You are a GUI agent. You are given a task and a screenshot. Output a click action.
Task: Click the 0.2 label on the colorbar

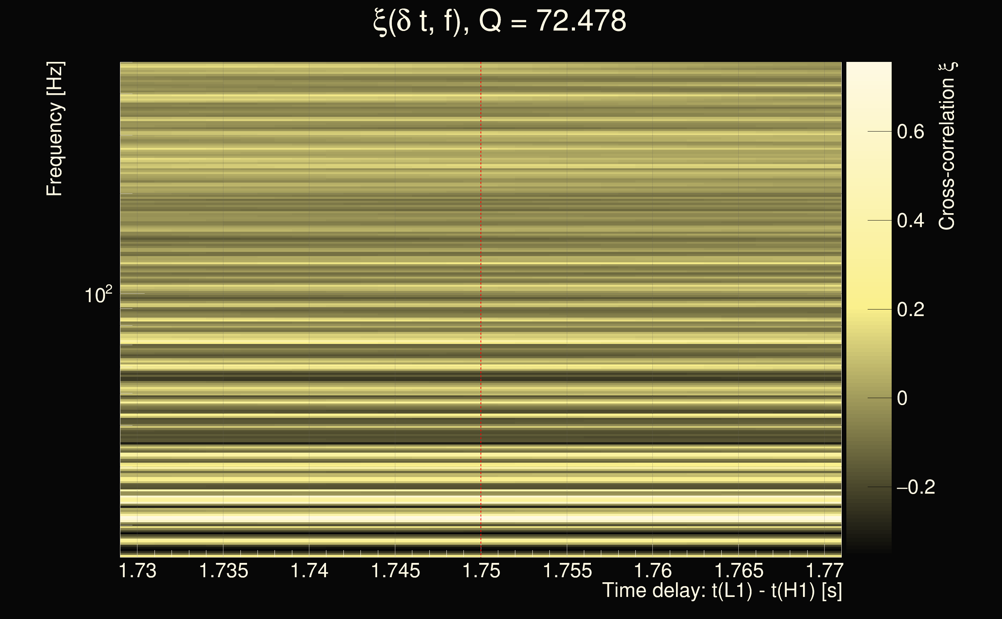pos(910,309)
